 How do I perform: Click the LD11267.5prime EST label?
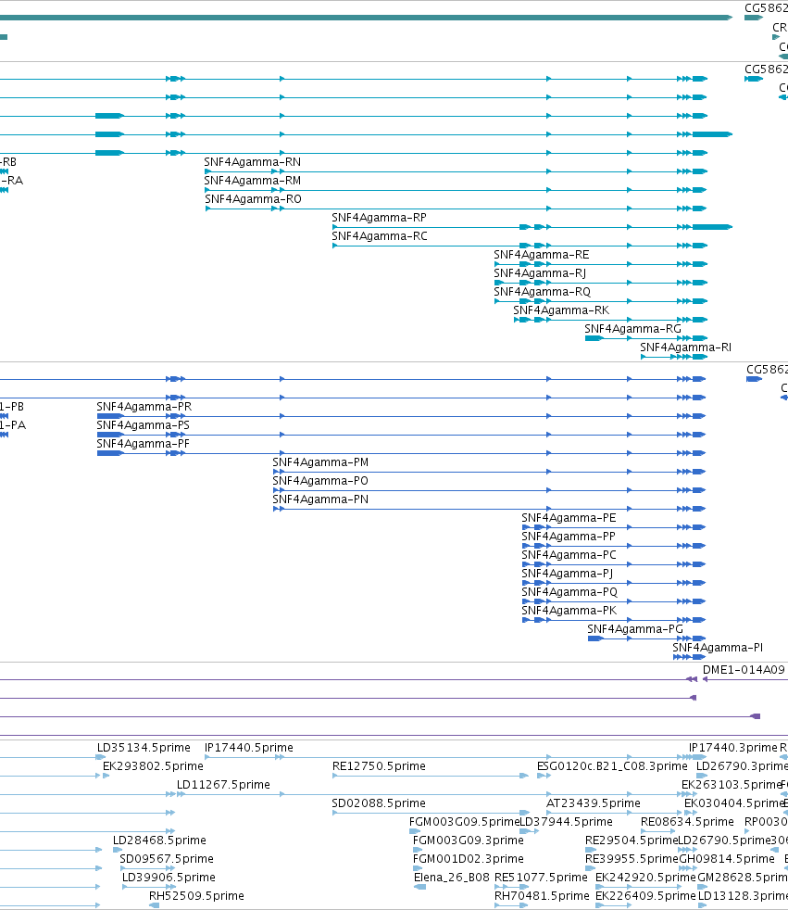click(x=223, y=785)
